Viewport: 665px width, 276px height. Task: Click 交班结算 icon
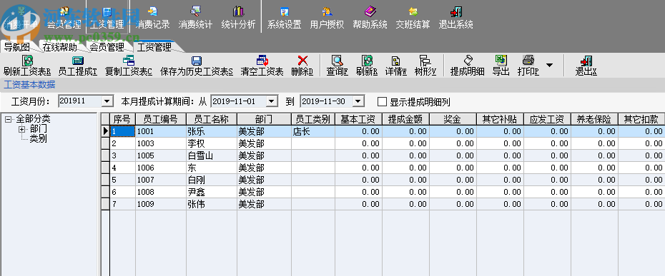pos(413,17)
